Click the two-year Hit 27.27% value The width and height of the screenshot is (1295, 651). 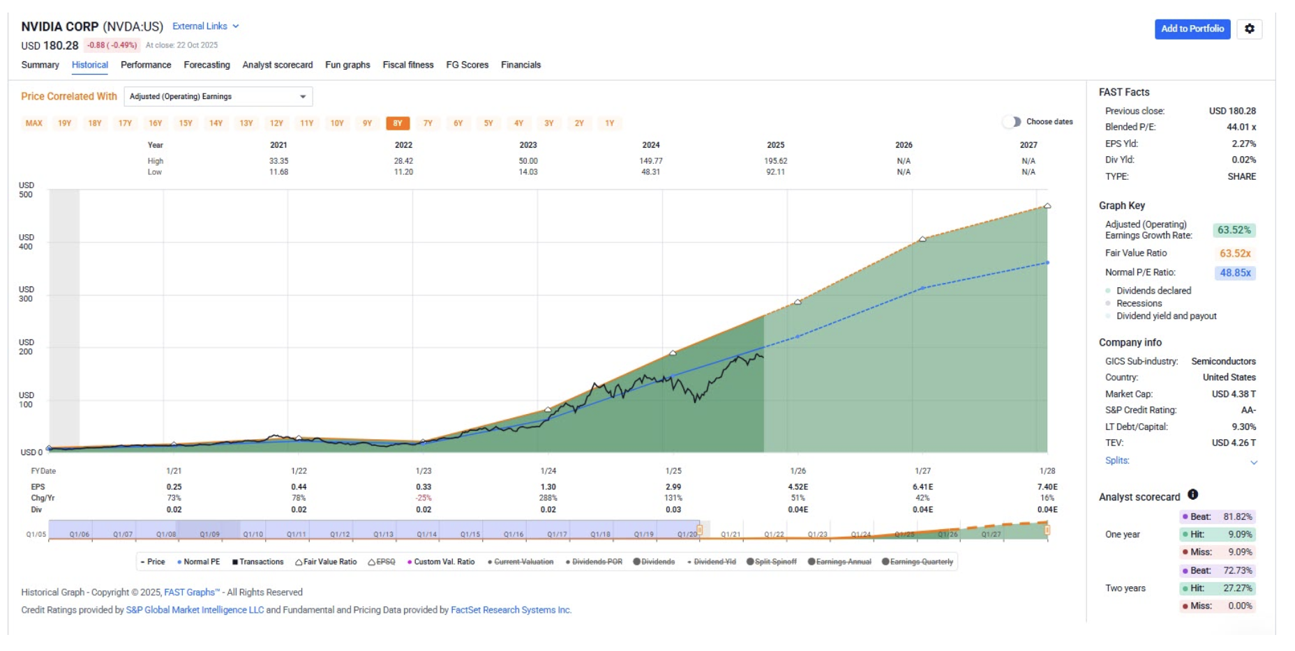pyautogui.click(x=1237, y=588)
